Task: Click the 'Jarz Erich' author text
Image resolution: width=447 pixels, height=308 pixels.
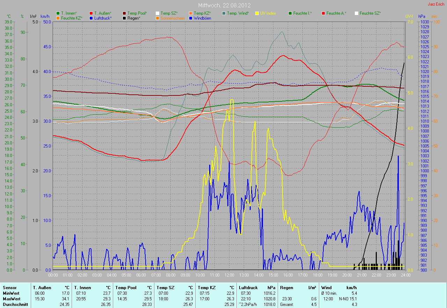Action: click(436, 4)
